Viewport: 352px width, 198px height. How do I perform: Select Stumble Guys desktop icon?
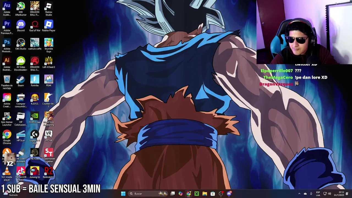pyautogui.click(x=49, y=46)
